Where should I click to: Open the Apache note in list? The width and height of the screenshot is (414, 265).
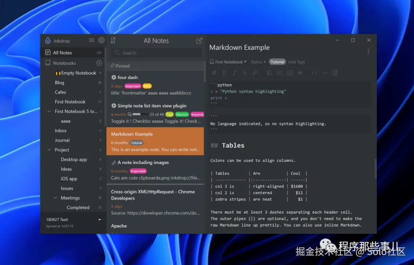(x=155, y=227)
